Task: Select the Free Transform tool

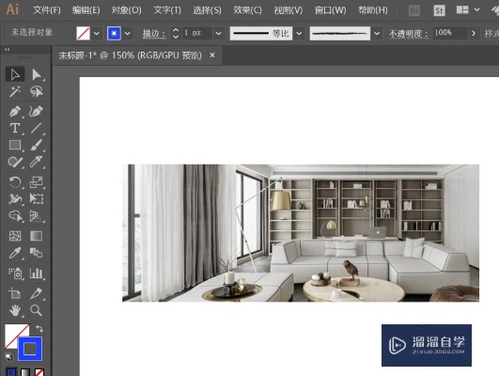Action: [37, 199]
